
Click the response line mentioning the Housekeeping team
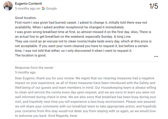pos(85,88)
